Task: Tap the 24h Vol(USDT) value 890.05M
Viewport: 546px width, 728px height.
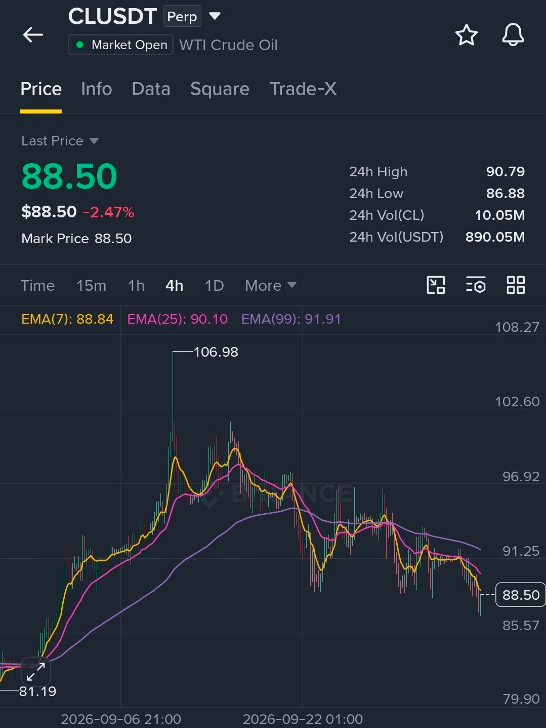Action: [x=495, y=237]
